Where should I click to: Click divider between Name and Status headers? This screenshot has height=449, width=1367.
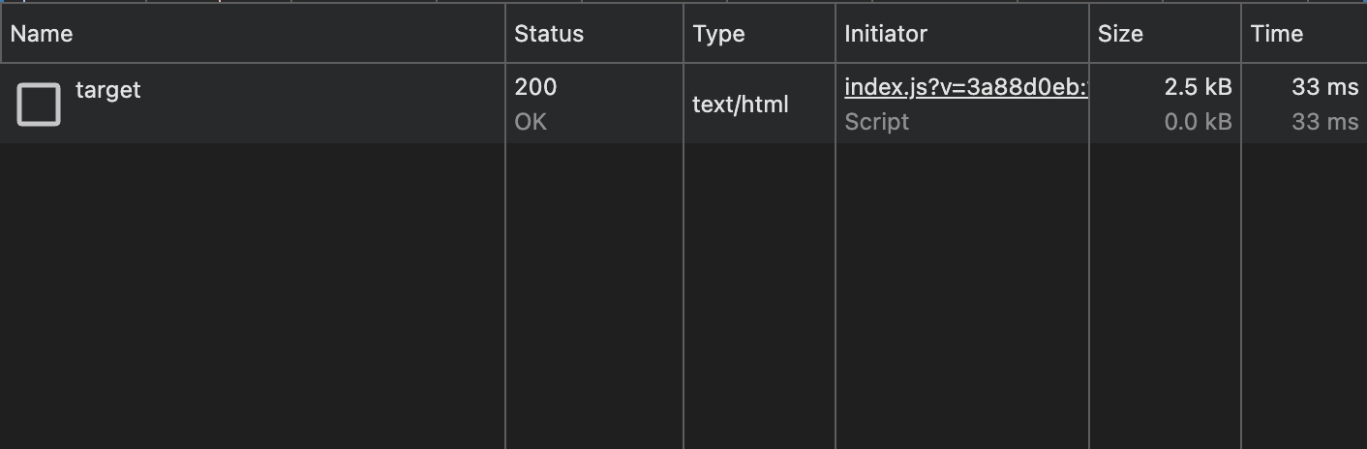point(505,34)
